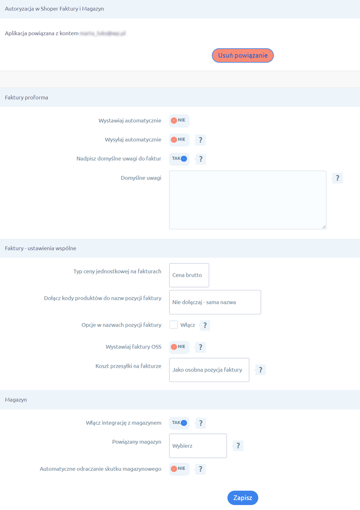Screen dimensions: 360x510
Task: Enable the Wystawiaj automatycznie toggle
Action: 179,121
